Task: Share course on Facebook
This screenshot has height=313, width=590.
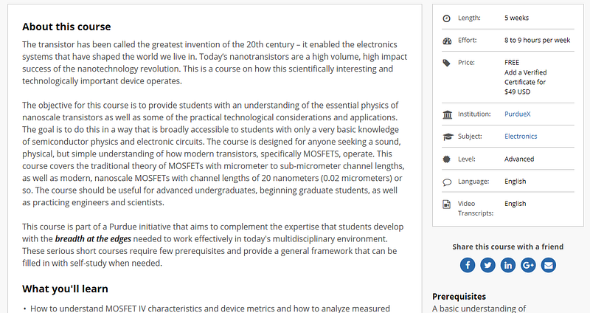Action: point(468,265)
